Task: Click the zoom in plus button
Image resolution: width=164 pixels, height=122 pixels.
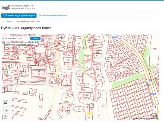Action: pos(155,107)
